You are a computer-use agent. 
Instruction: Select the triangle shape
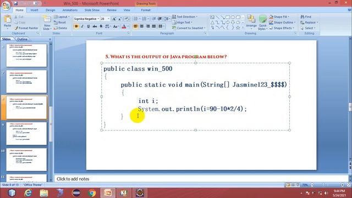(212, 23)
